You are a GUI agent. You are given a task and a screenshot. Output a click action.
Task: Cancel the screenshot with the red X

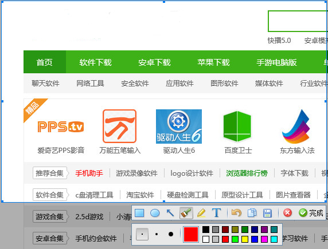288,213
